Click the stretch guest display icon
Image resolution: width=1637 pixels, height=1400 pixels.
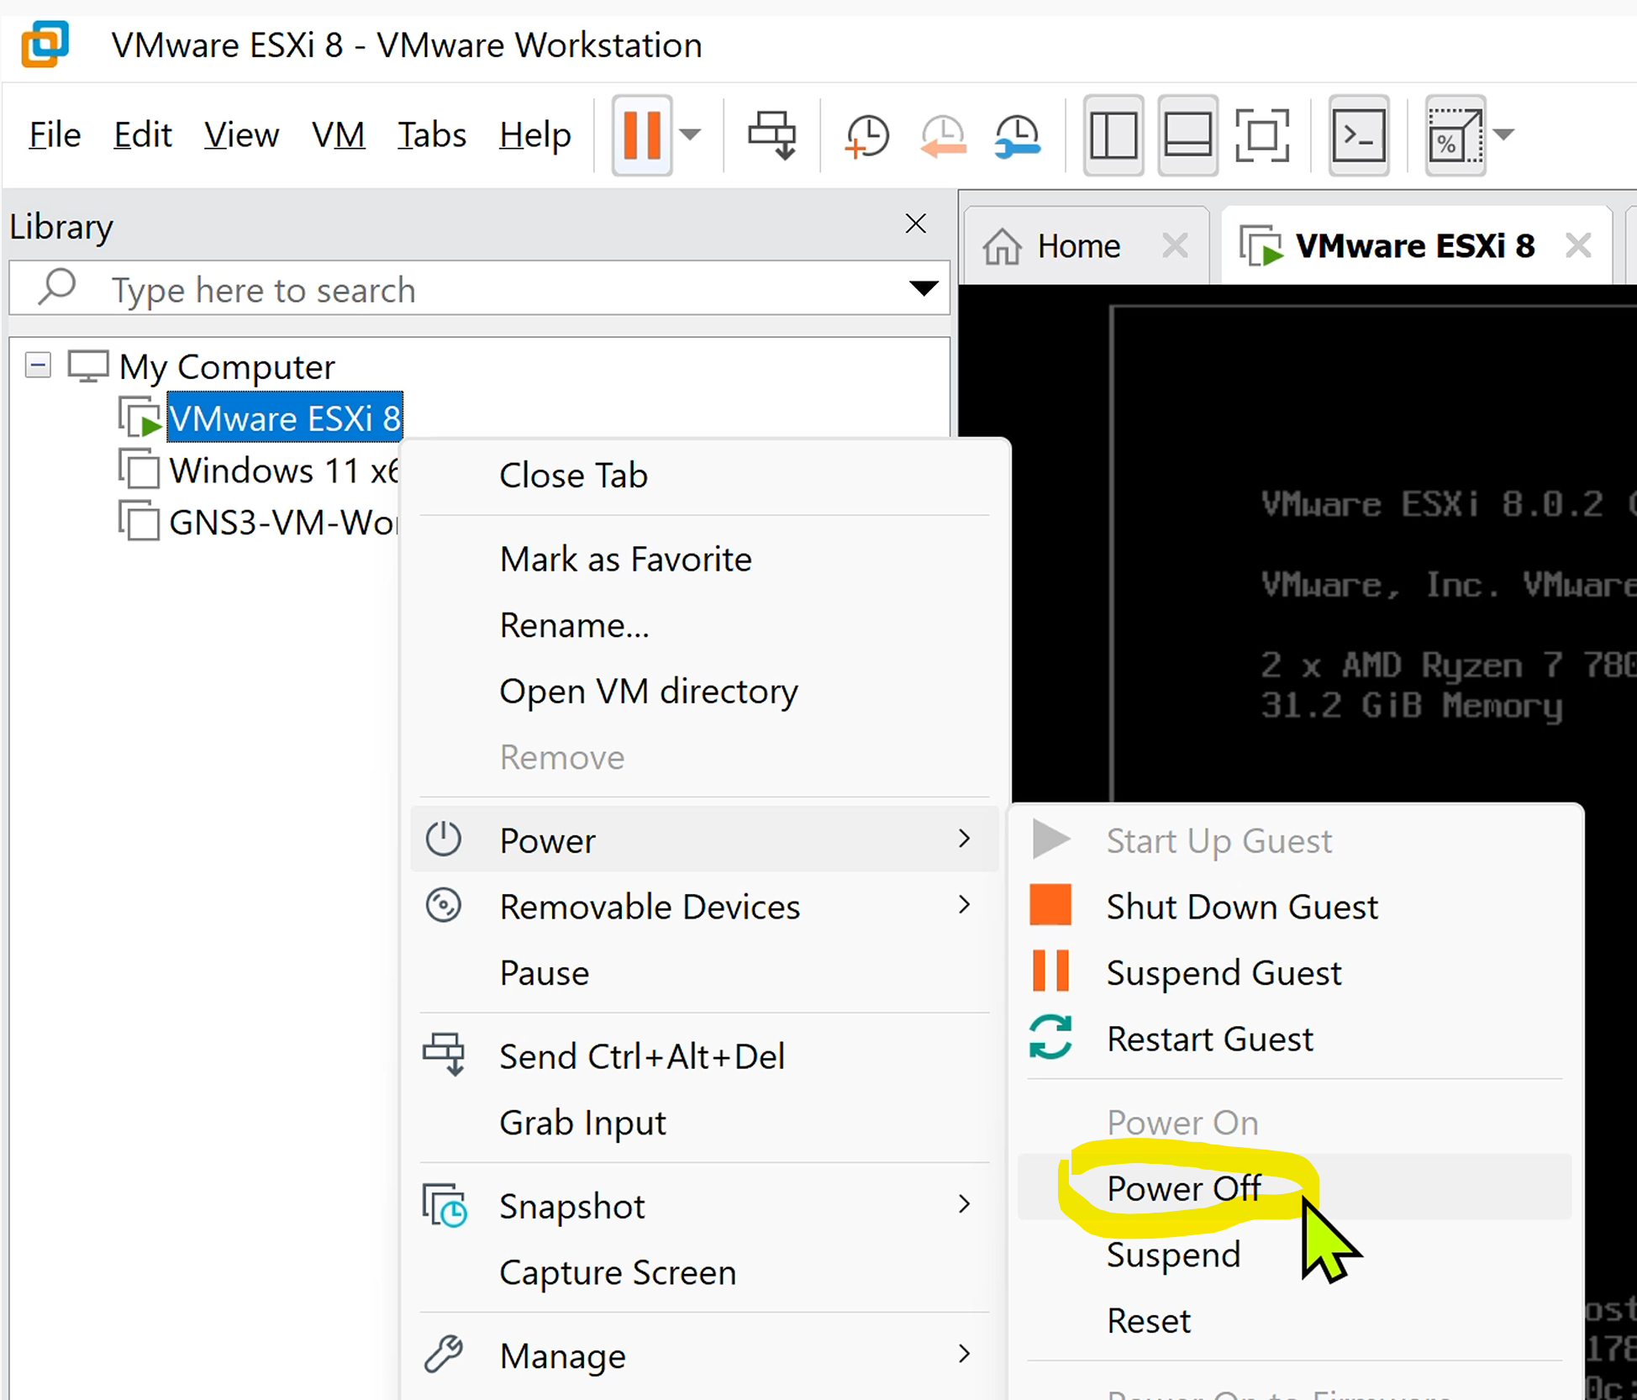(1455, 135)
